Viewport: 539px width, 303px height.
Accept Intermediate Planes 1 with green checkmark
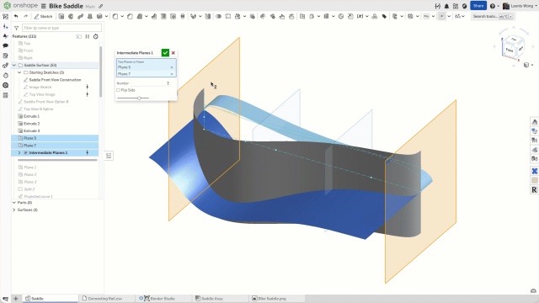[x=165, y=53]
